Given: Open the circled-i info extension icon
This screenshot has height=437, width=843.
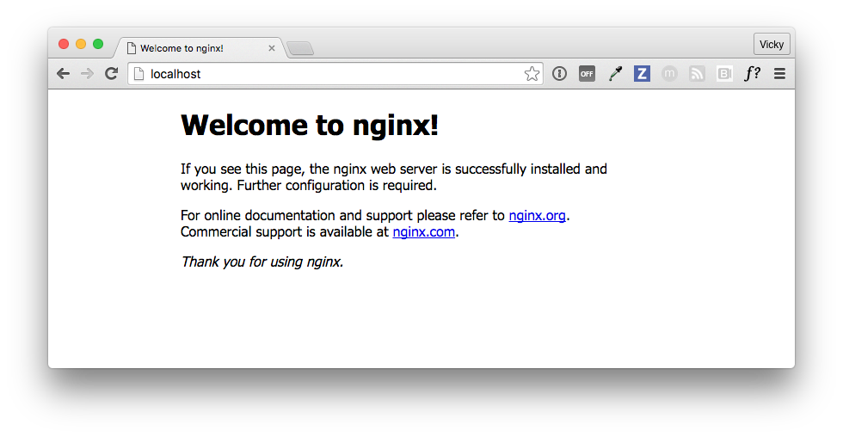Looking at the screenshot, I should (559, 74).
